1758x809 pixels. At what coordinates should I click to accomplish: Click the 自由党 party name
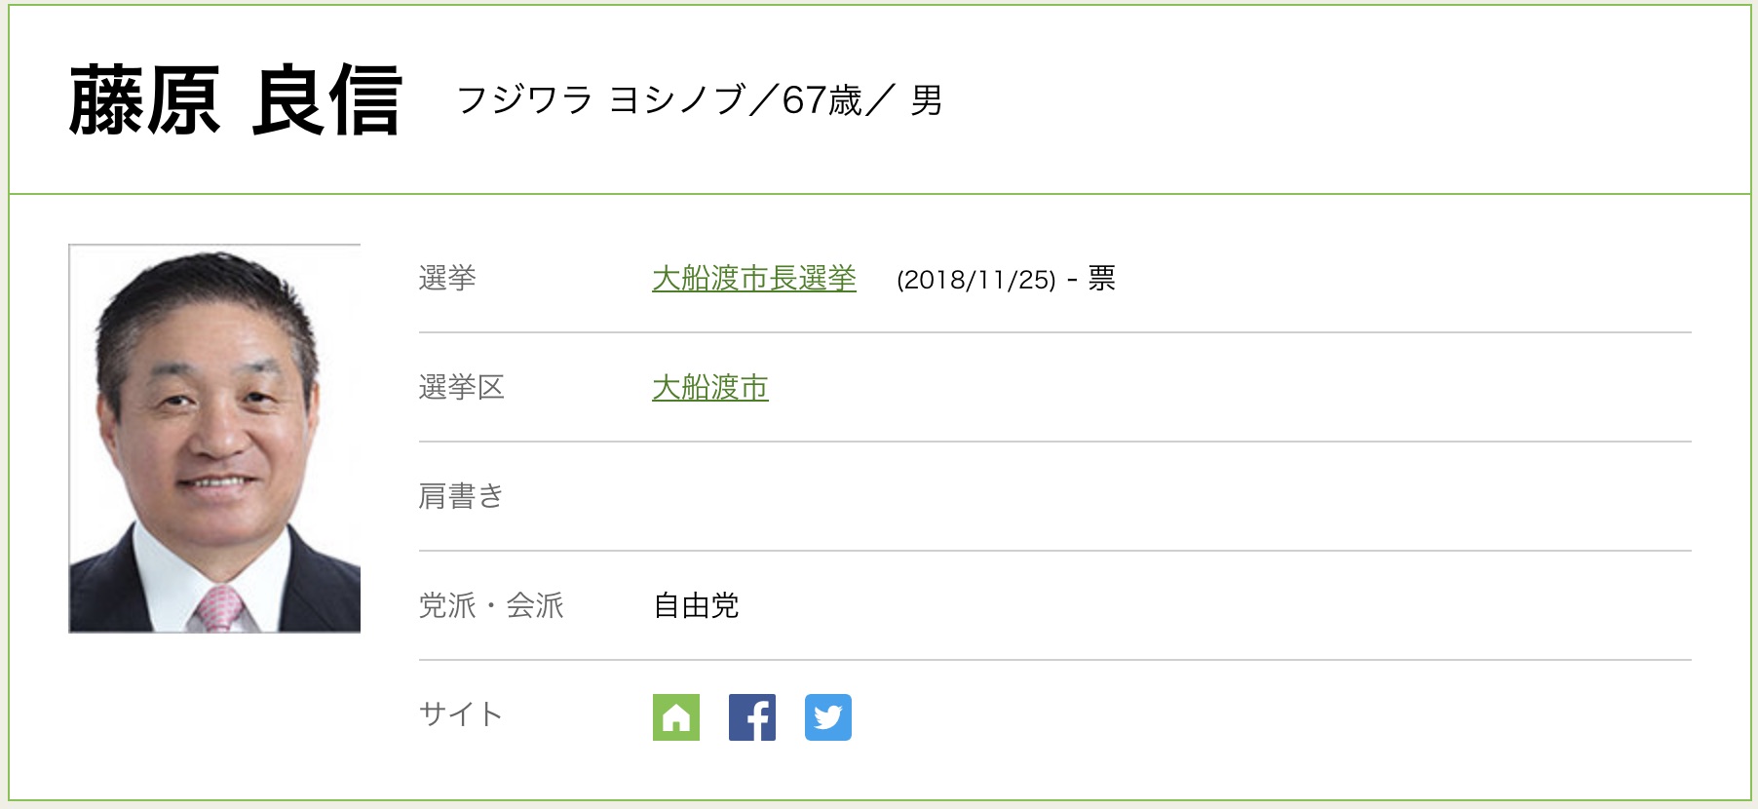coord(696,606)
